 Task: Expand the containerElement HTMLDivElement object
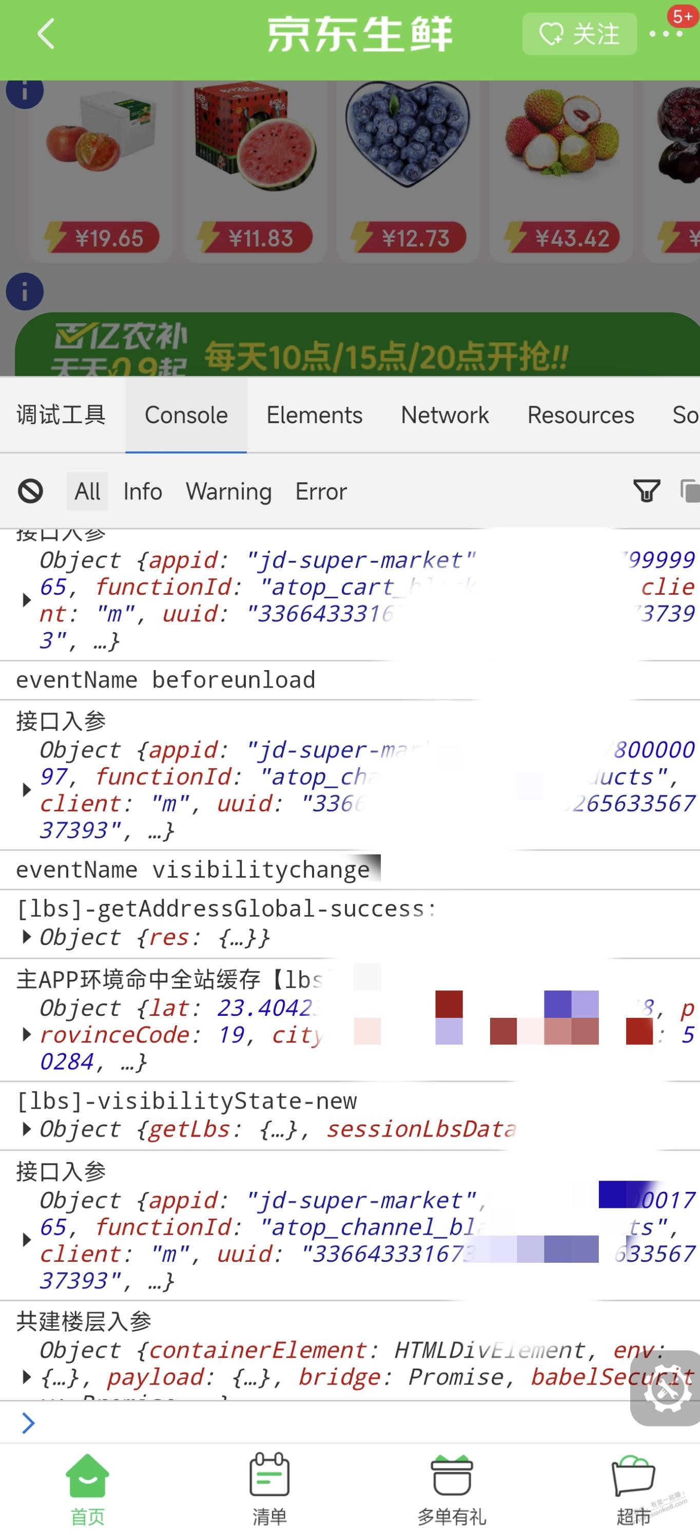[26, 1376]
